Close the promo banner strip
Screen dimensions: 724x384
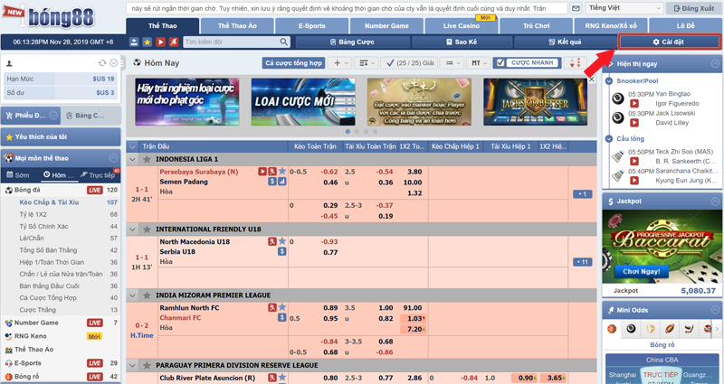point(592,80)
